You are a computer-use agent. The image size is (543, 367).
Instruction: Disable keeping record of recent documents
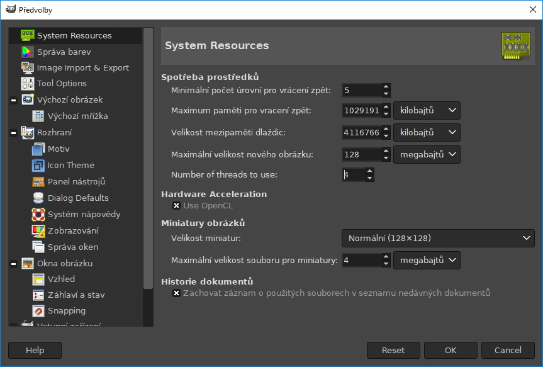[176, 293]
